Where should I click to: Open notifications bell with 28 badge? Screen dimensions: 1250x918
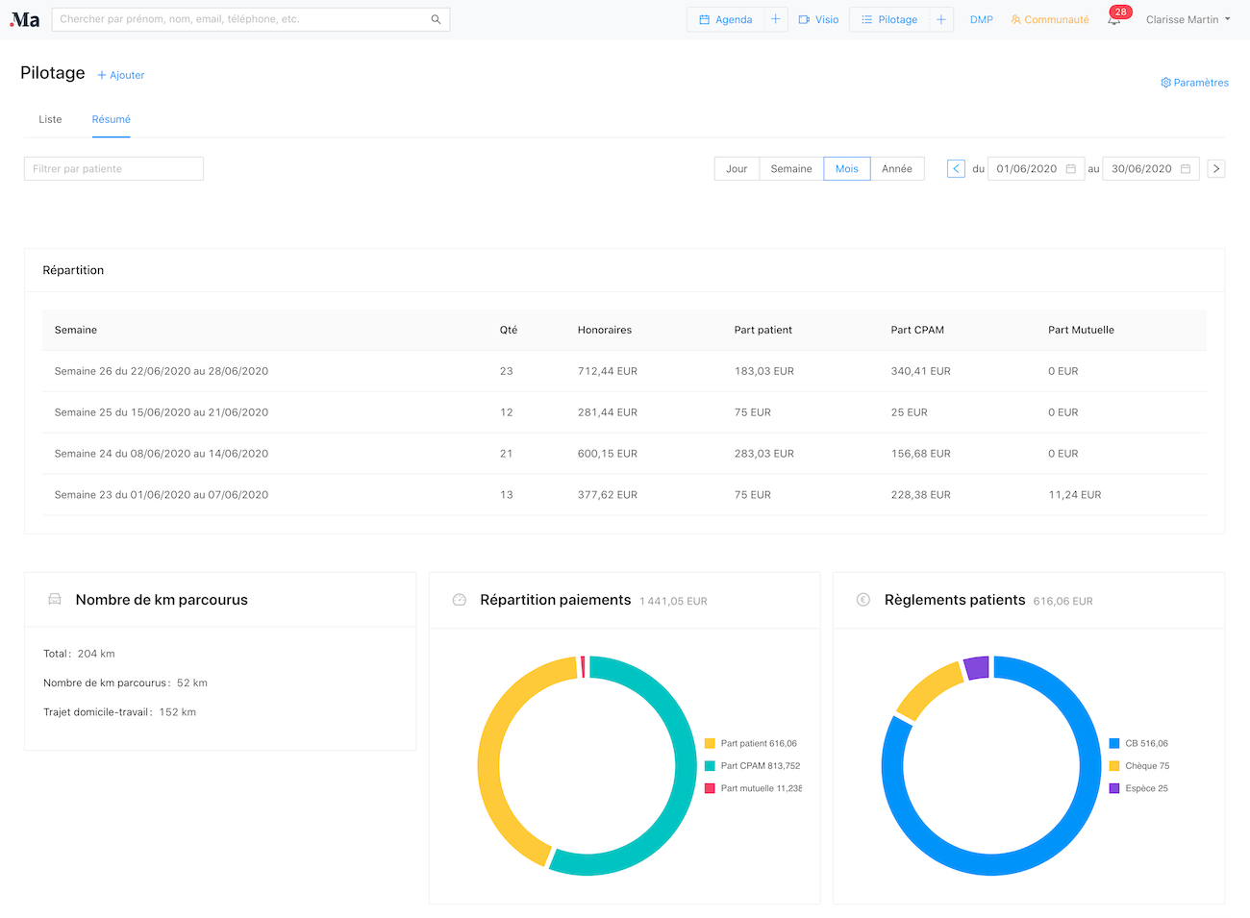click(1114, 19)
